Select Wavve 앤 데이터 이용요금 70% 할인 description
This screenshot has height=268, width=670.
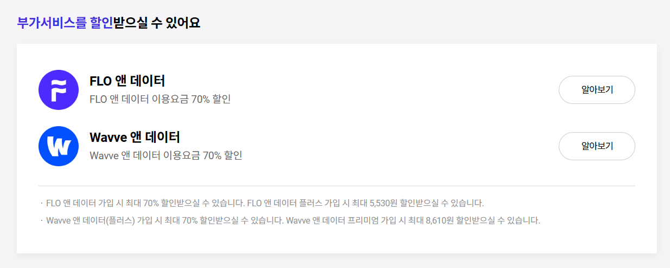(165, 156)
